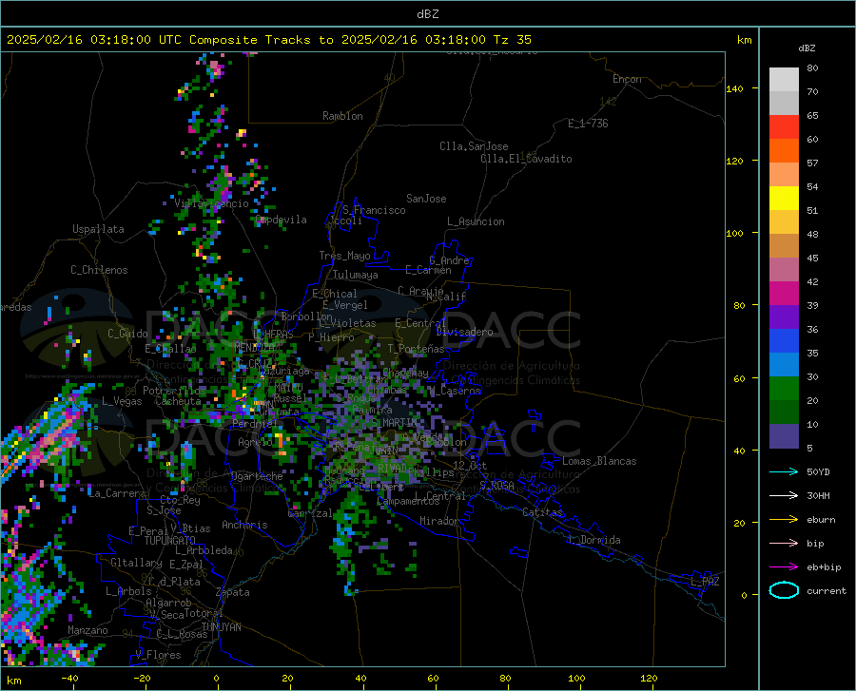Click the yellow 54 dBZ legend swatch
Viewport: 856px width, 691px height.
784,198
